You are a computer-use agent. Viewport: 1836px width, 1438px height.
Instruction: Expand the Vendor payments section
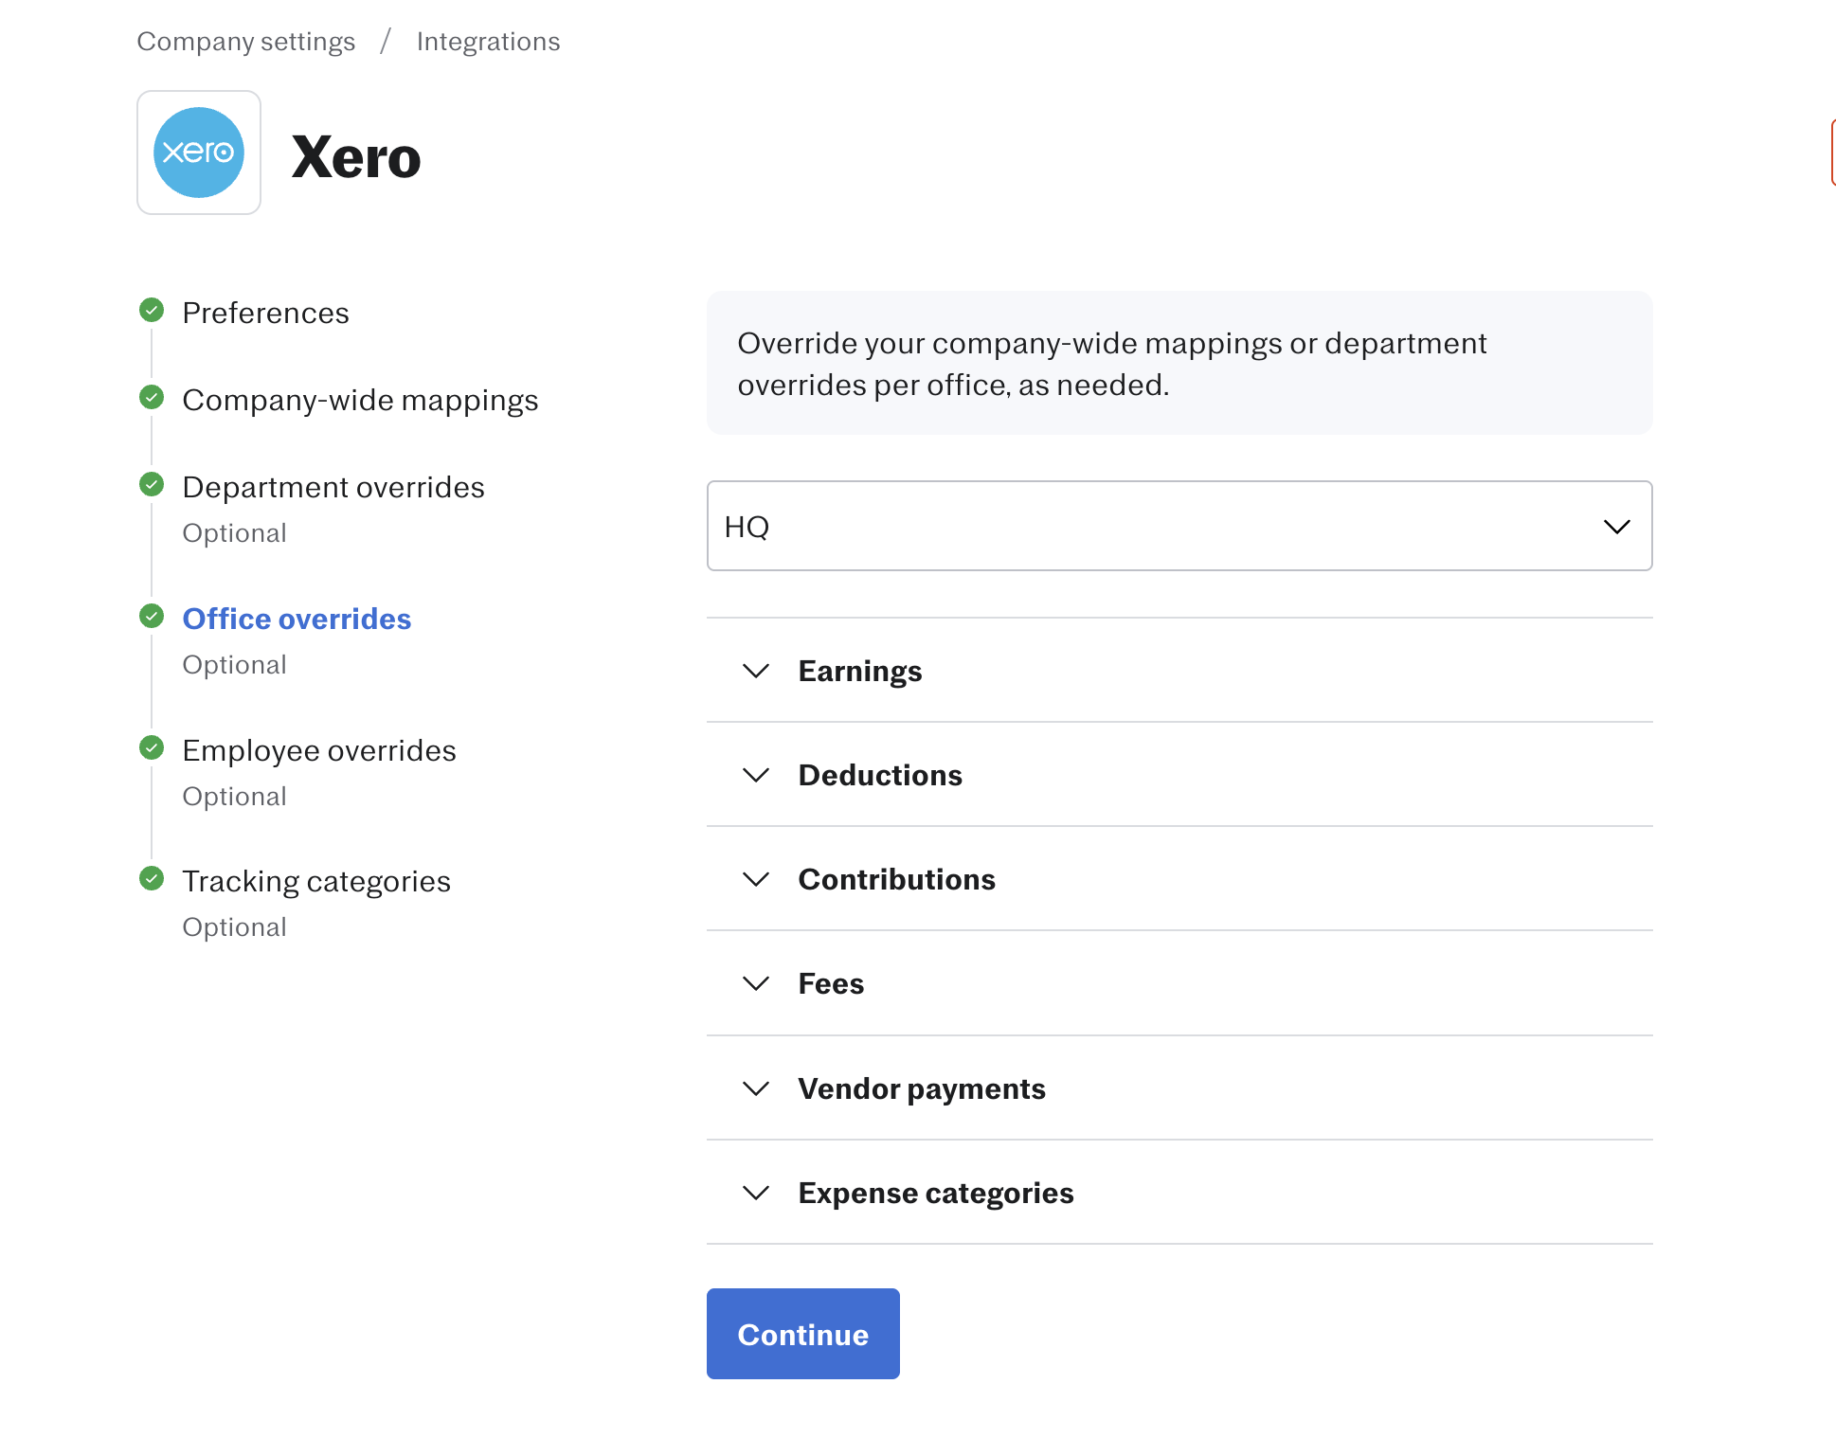[1179, 1088]
